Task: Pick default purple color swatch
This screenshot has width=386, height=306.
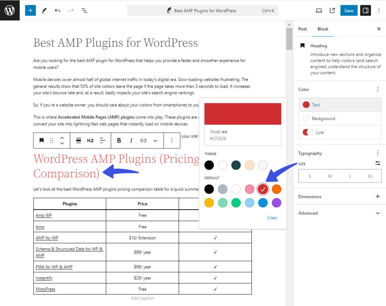Action: (x=276, y=203)
